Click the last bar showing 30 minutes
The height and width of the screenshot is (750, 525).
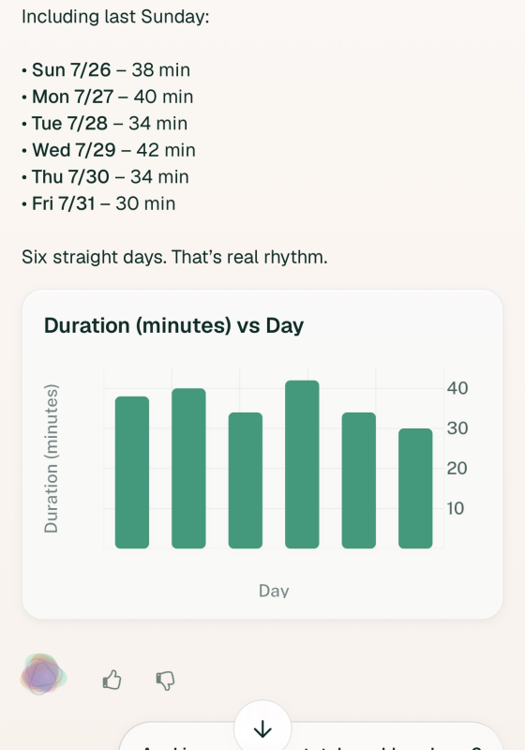tap(415, 488)
